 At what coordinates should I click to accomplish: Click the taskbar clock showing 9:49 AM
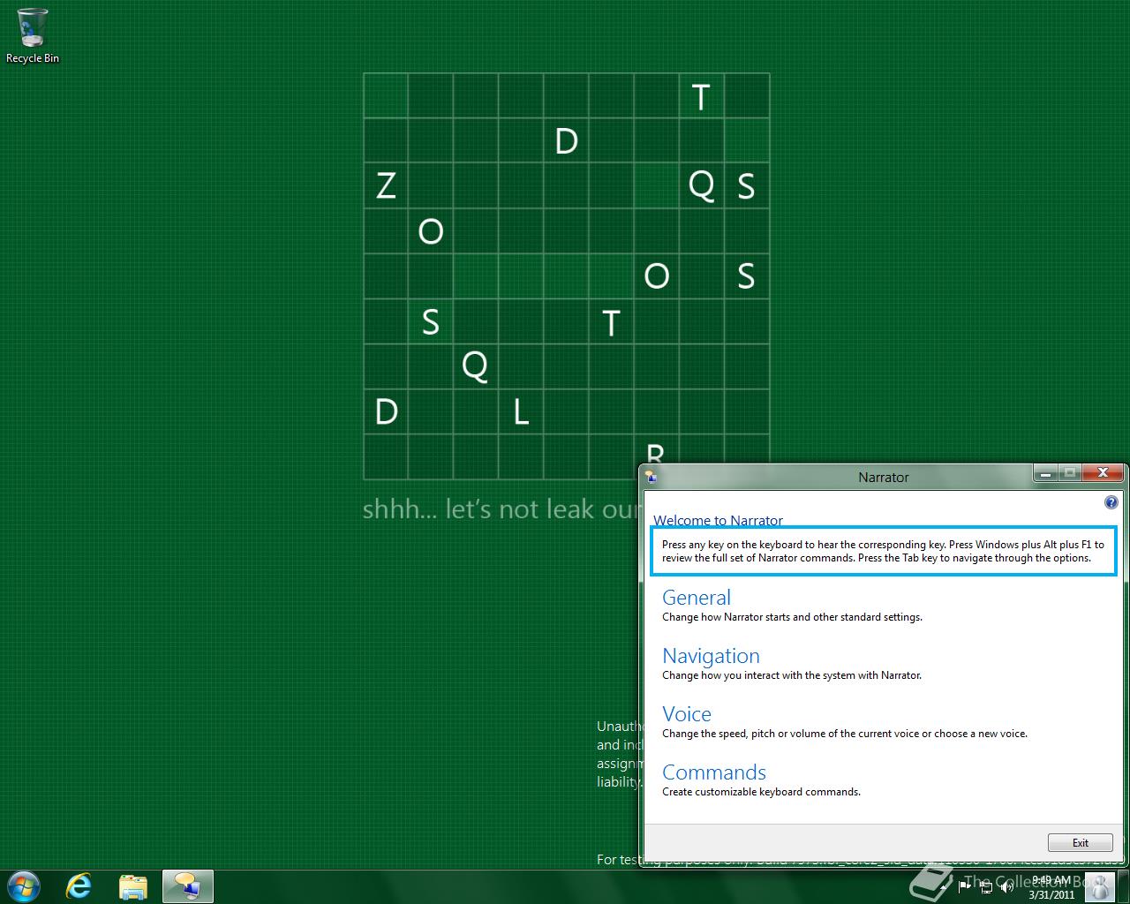point(1051,886)
